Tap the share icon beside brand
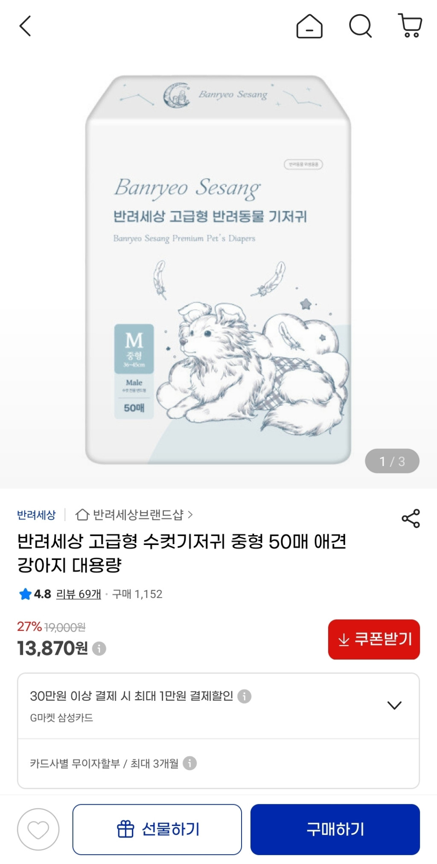 (411, 518)
